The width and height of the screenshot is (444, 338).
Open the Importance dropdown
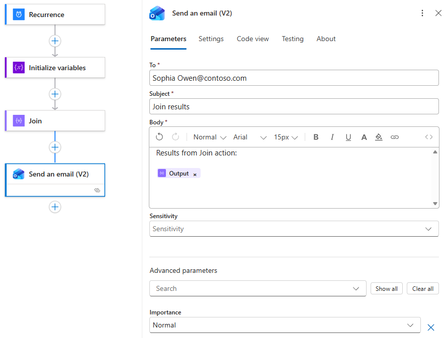[285, 325]
